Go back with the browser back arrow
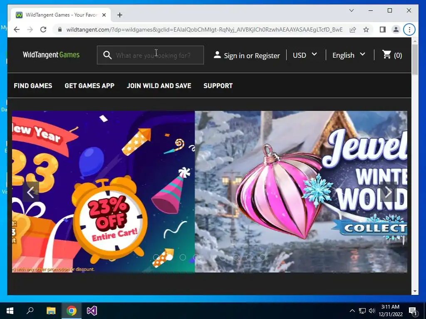 (x=17, y=29)
